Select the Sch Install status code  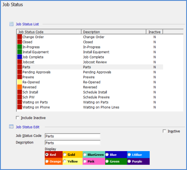coord(30,92)
